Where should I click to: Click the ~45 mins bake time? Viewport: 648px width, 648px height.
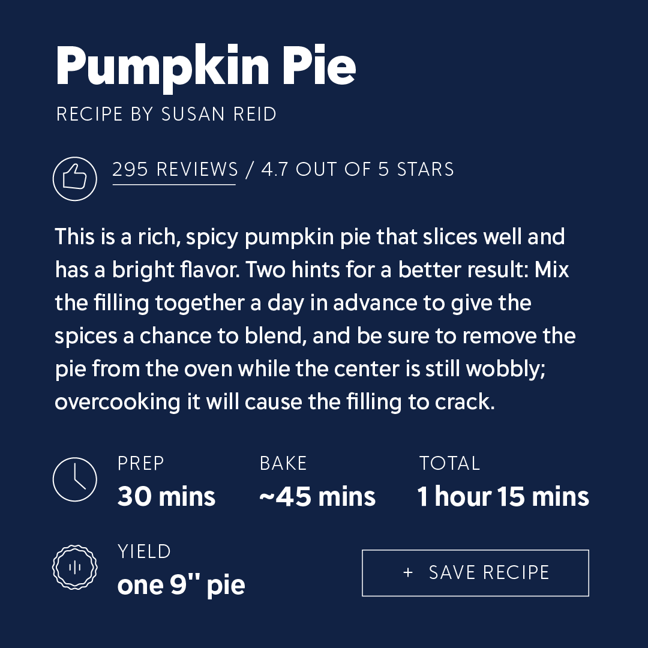point(317,496)
